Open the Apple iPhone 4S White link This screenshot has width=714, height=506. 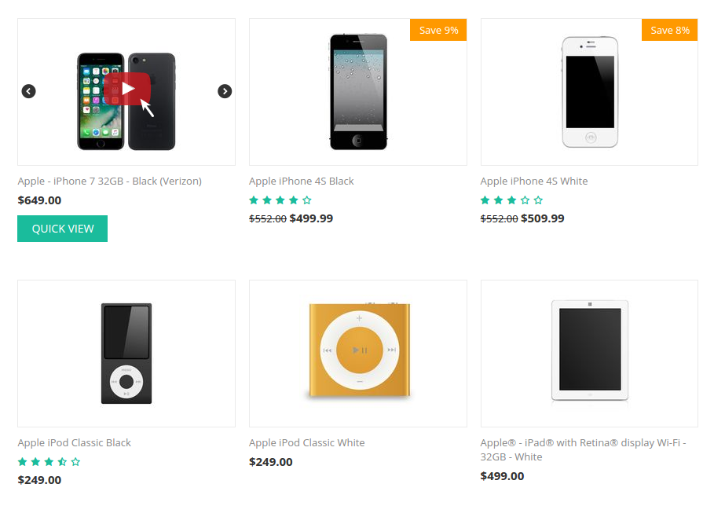coord(533,181)
